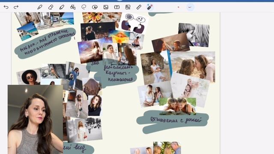Select woman with galaxy sky photo
This screenshot has width=274, height=154.
[x=90, y=51]
